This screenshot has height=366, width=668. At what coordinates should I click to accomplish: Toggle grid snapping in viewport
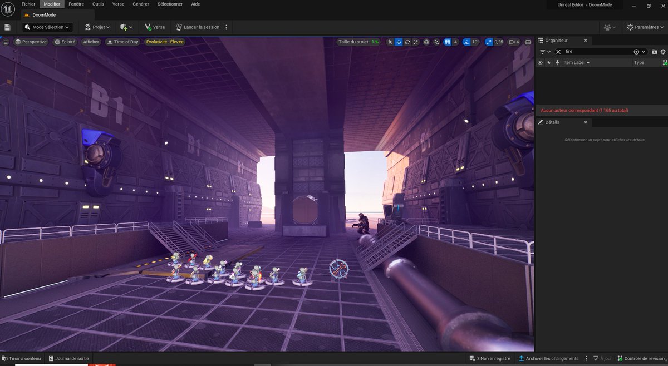coord(447,42)
